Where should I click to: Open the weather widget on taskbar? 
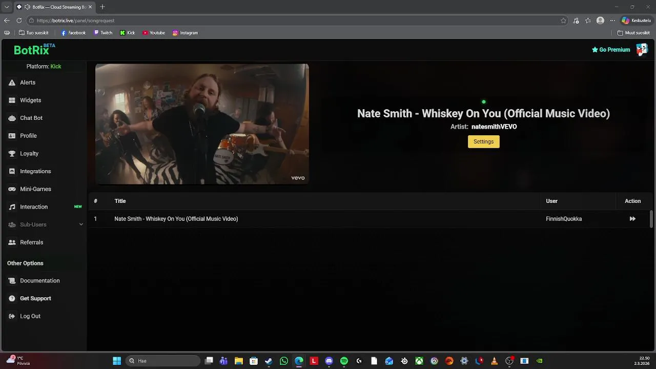[x=18, y=361]
